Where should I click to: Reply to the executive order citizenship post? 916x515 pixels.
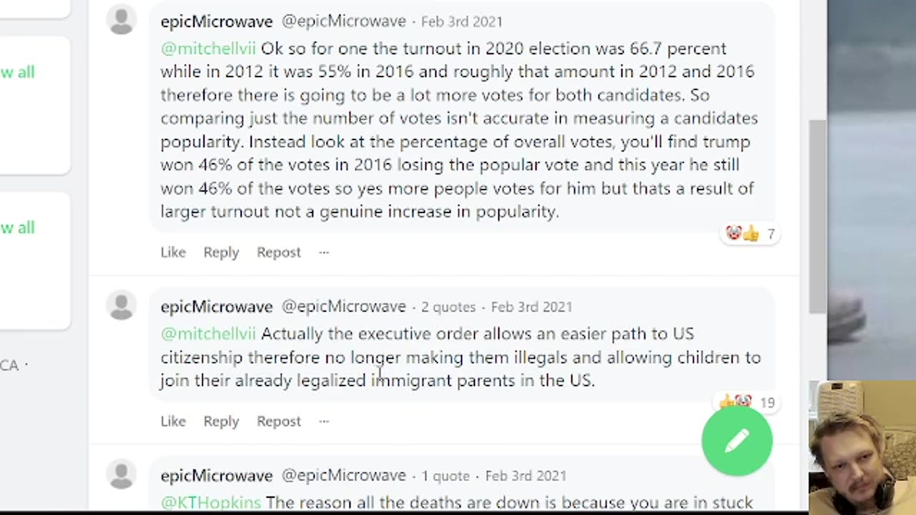[x=221, y=421]
